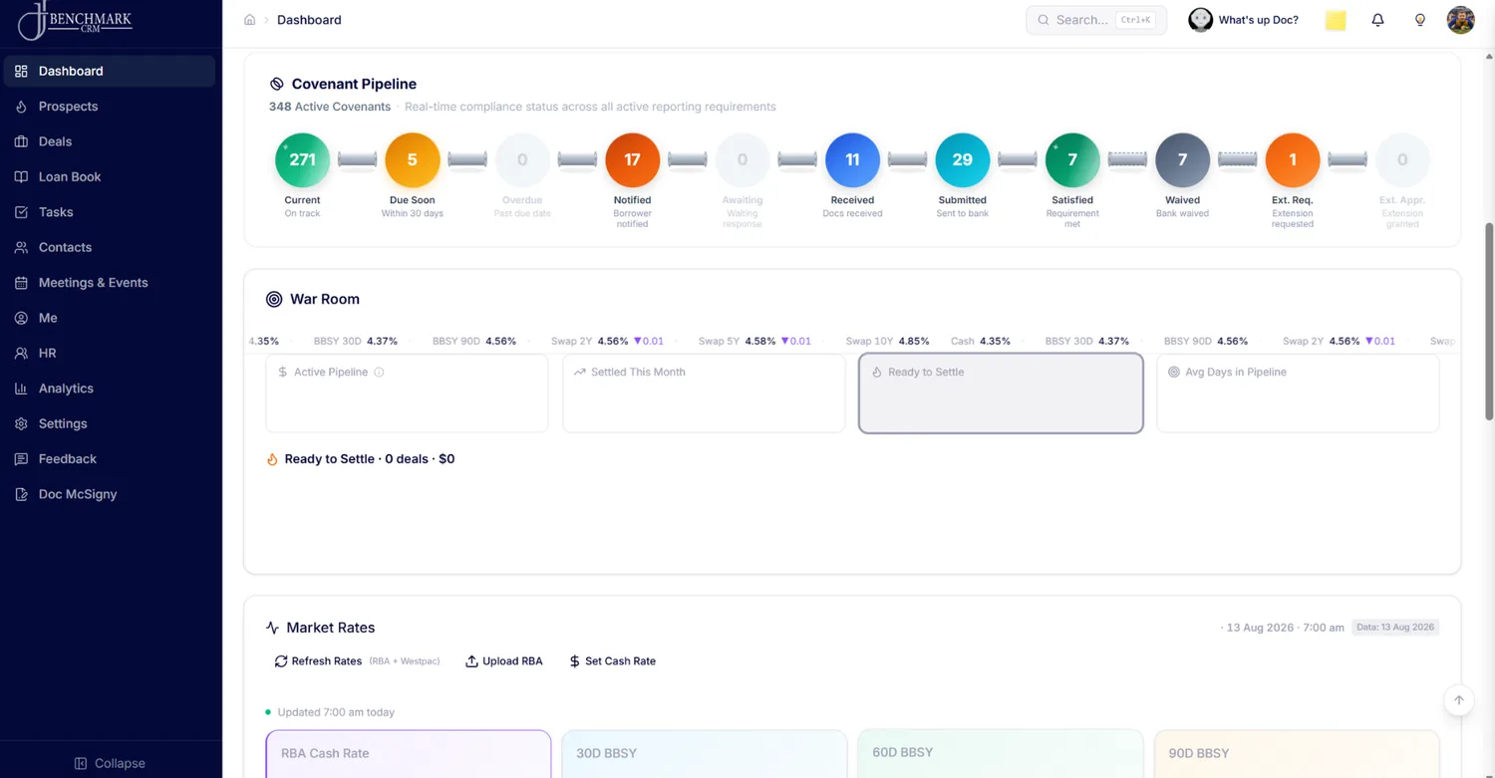Open Tasks in the sidebar
The image size is (1495, 778).
coord(110,212)
